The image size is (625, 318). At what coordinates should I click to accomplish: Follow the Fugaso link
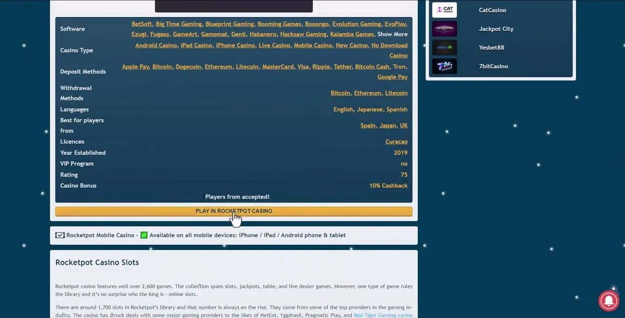tap(160, 34)
